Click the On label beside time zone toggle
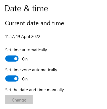This screenshot has height=109, width=107. (25, 79)
